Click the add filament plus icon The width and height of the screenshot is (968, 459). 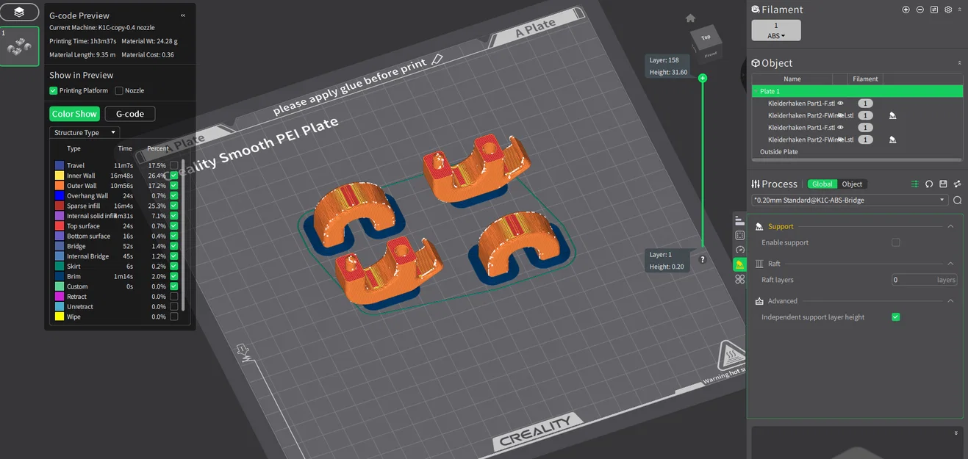(906, 10)
